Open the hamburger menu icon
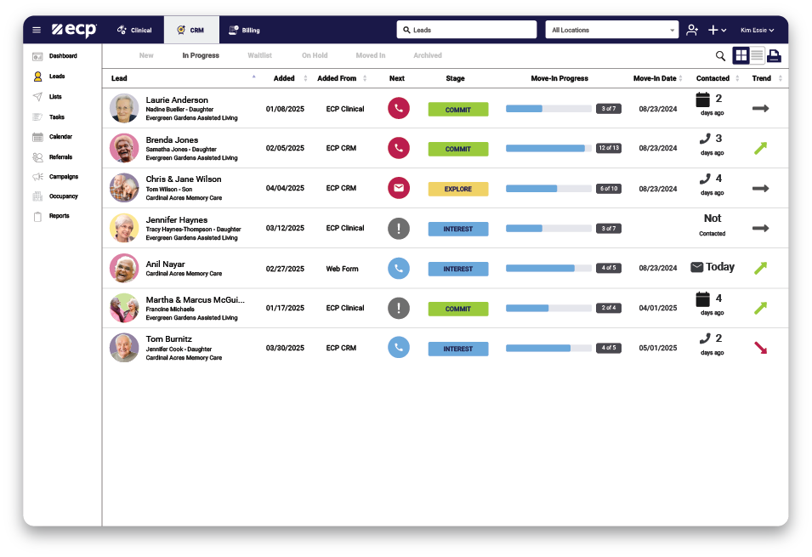 (x=37, y=30)
